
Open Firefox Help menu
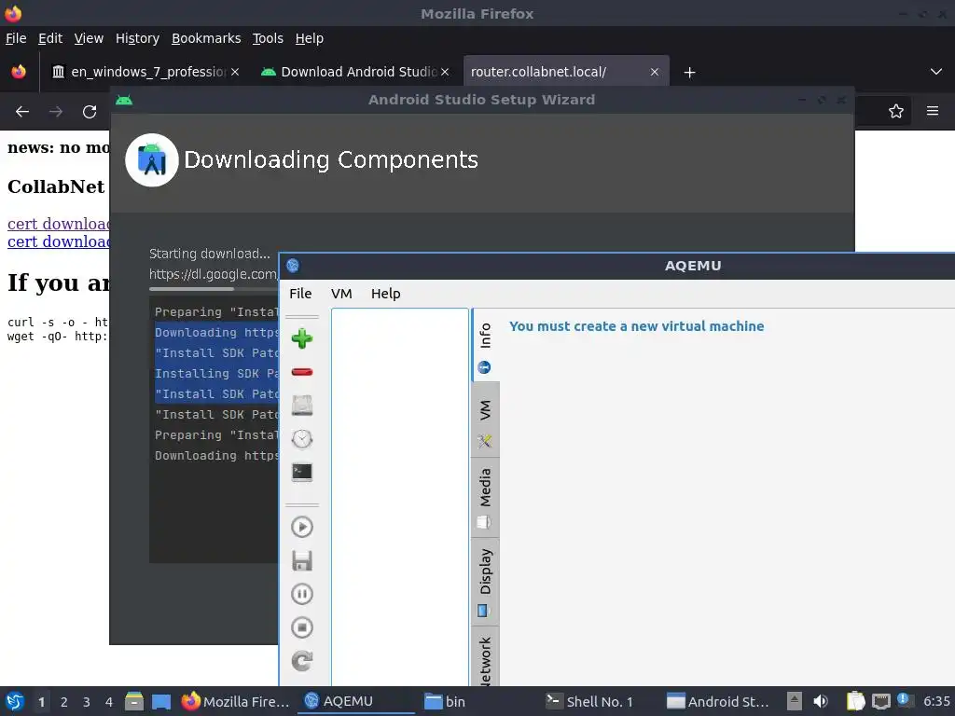310,38
